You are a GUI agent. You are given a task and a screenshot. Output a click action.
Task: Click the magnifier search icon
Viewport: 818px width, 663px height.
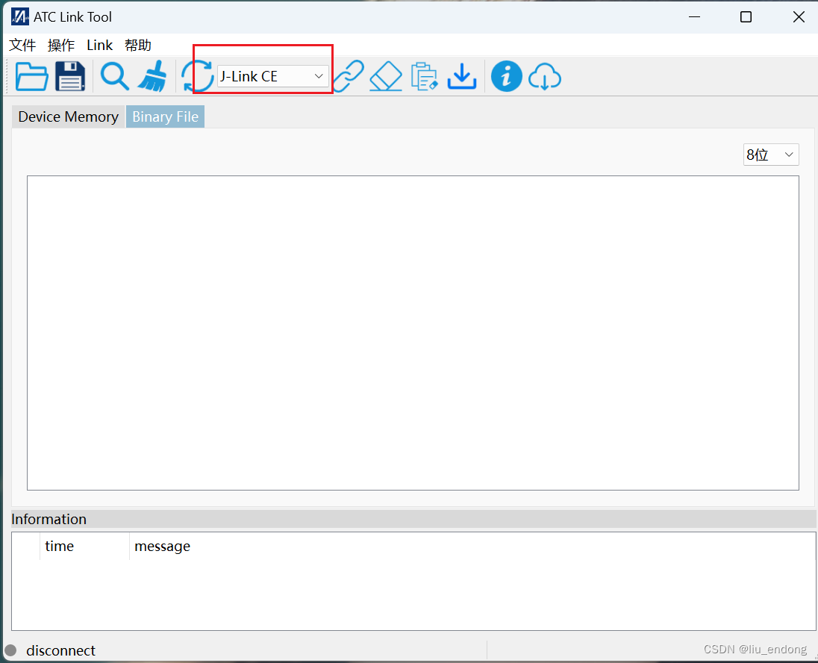point(114,75)
